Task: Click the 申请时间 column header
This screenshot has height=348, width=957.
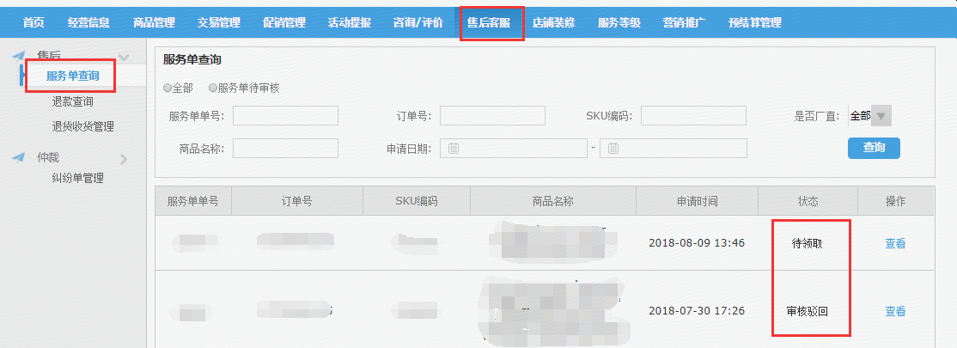Action: click(x=697, y=201)
